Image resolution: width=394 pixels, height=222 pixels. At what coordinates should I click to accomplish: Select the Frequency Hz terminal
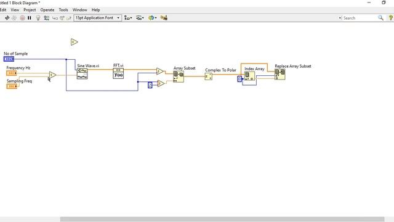click(x=12, y=73)
